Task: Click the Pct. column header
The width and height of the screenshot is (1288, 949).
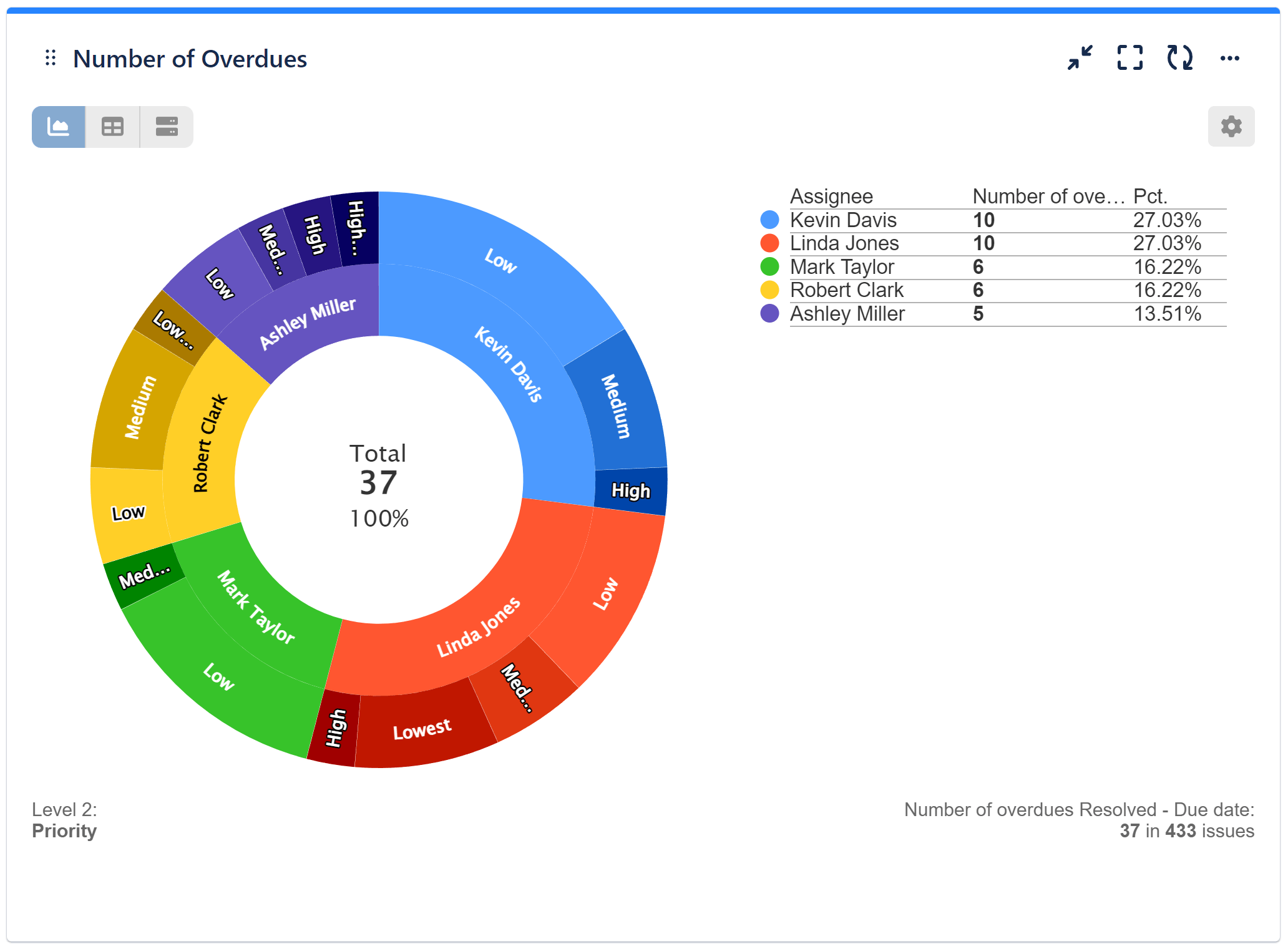Action: point(1149,196)
